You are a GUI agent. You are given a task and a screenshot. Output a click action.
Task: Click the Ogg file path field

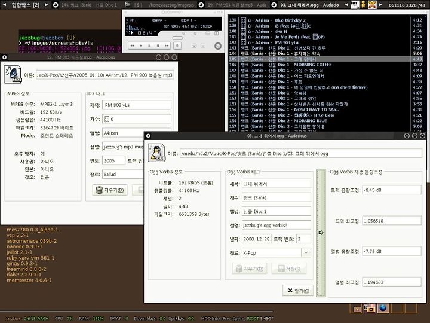pyautogui.click(x=300, y=153)
